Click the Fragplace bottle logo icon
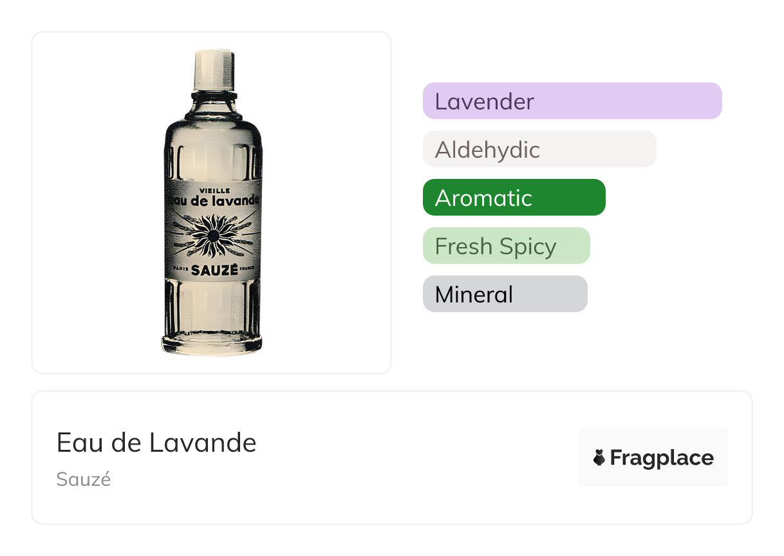784x556 pixels. point(599,458)
